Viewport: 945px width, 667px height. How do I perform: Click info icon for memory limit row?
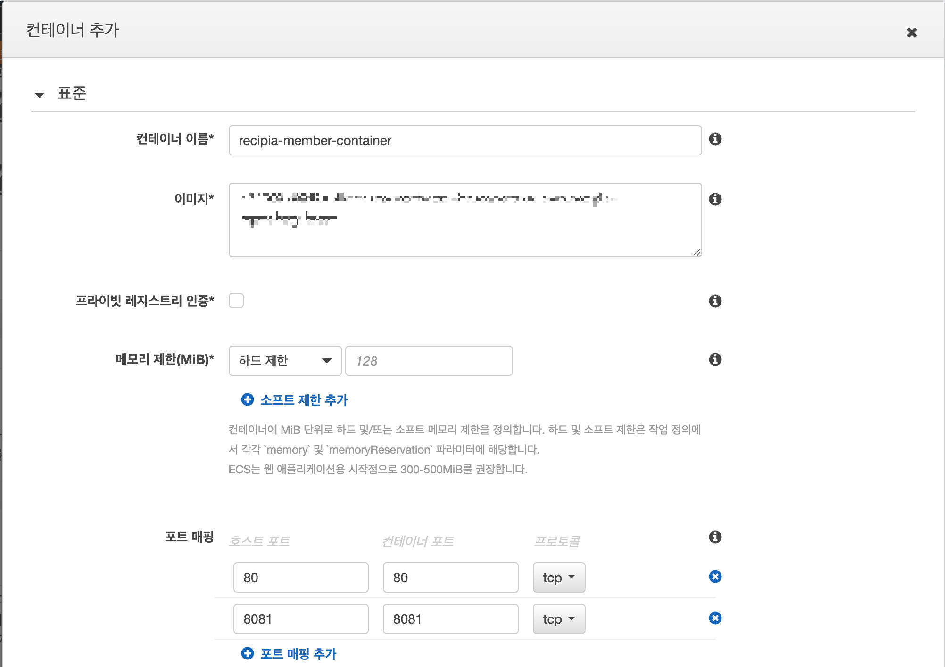(715, 359)
